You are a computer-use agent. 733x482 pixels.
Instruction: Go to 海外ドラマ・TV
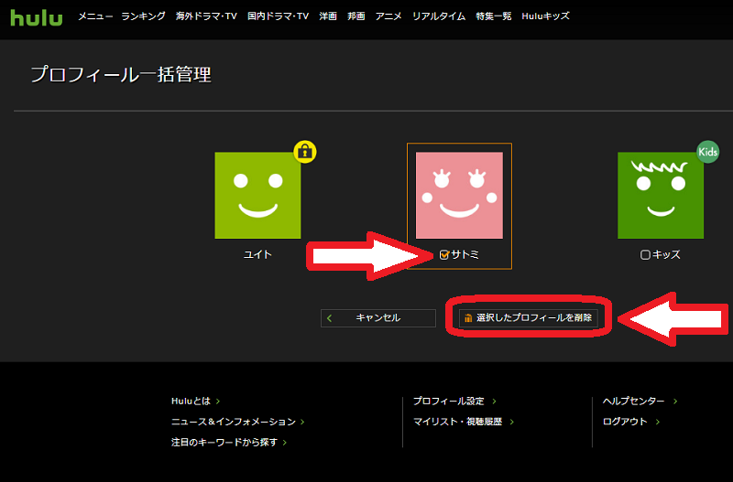pyautogui.click(x=206, y=16)
